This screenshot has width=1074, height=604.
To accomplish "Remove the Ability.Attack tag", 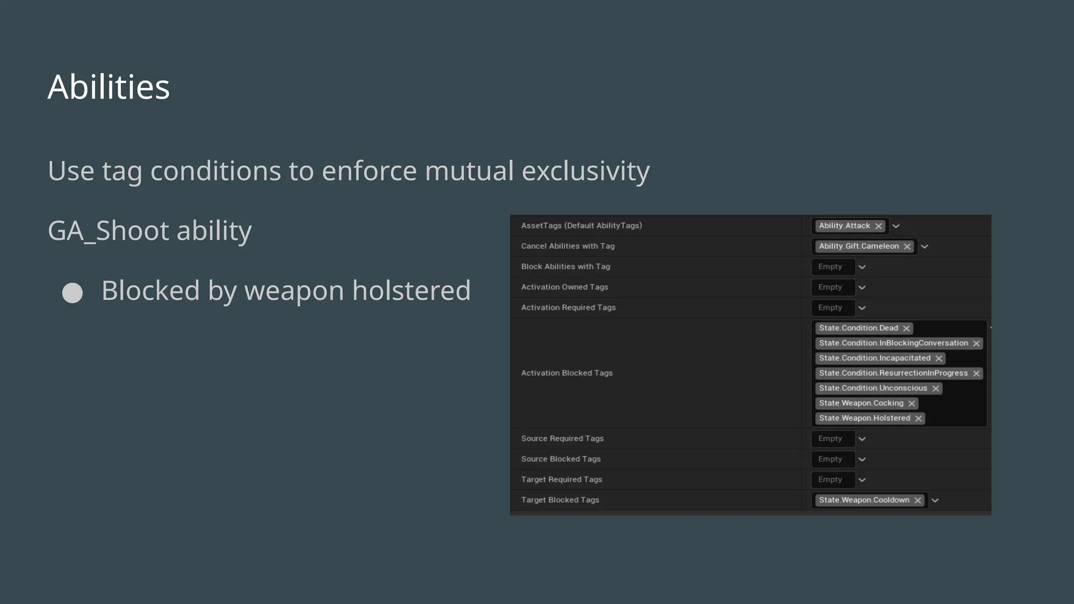I will pos(878,226).
